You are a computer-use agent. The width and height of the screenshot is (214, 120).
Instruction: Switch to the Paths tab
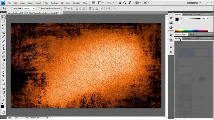click(x=197, y=38)
